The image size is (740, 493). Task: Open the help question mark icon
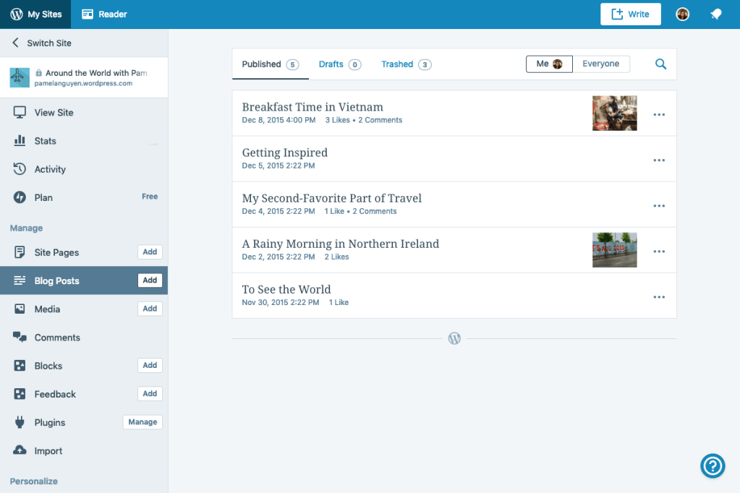click(x=713, y=466)
